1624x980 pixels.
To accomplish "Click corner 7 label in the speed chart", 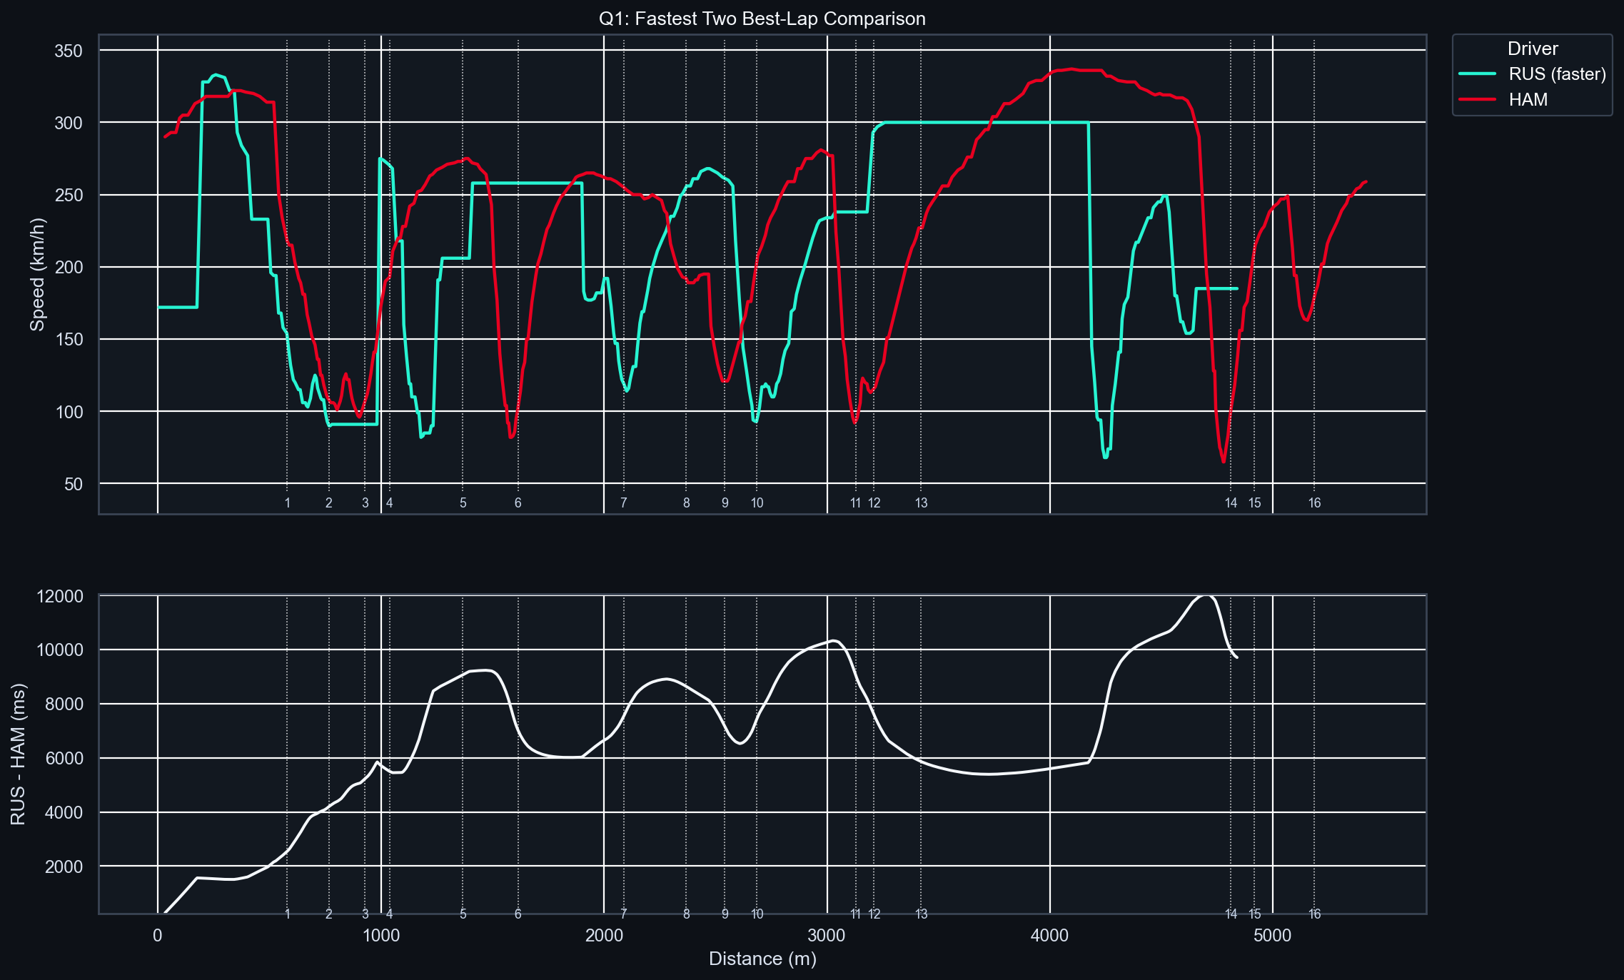I will tap(624, 502).
